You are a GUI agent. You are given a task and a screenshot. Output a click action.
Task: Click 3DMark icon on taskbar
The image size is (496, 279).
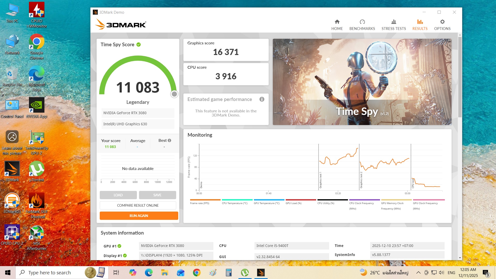click(x=261, y=273)
